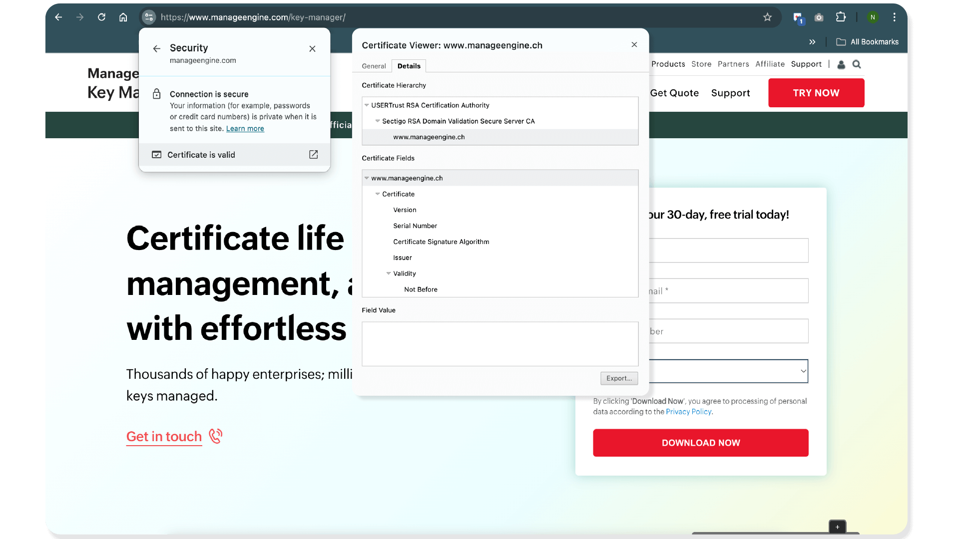Click the Export... button
The width and height of the screenshot is (959, 539).
619,378
